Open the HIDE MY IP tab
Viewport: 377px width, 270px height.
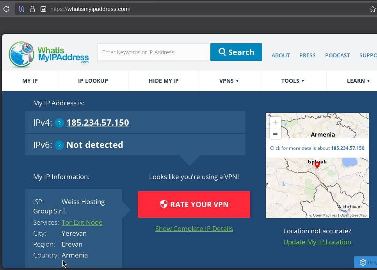coord(164,81)
